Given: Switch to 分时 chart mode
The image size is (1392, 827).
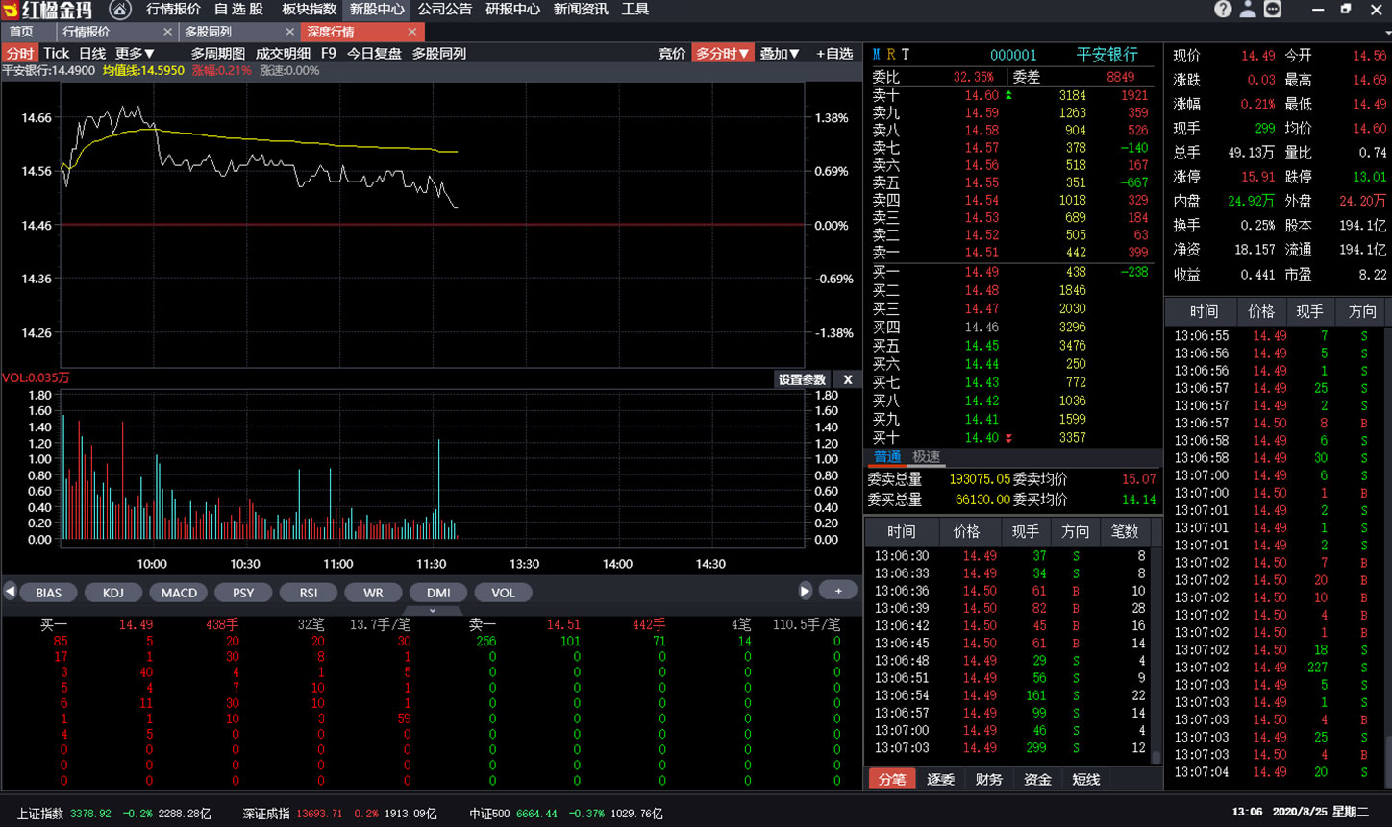Looking at the screenshot, I should [19, 54].
